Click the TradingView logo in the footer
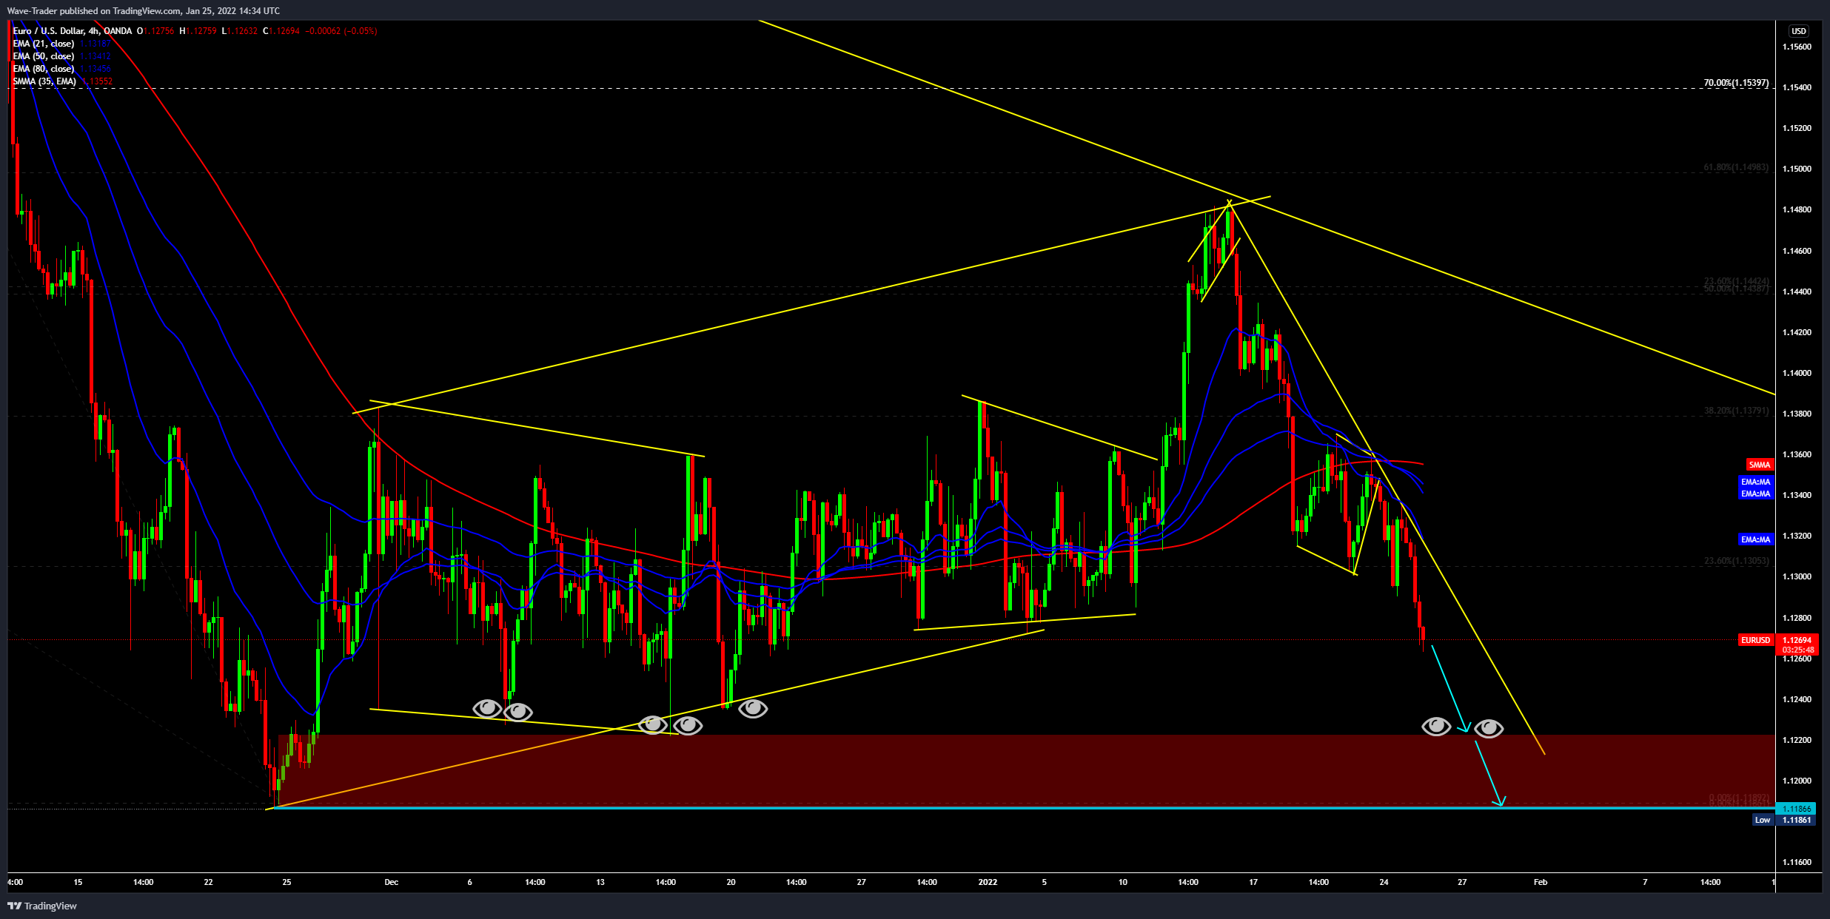The width and height of the screenshot is (1830, 919). [42, 906]
